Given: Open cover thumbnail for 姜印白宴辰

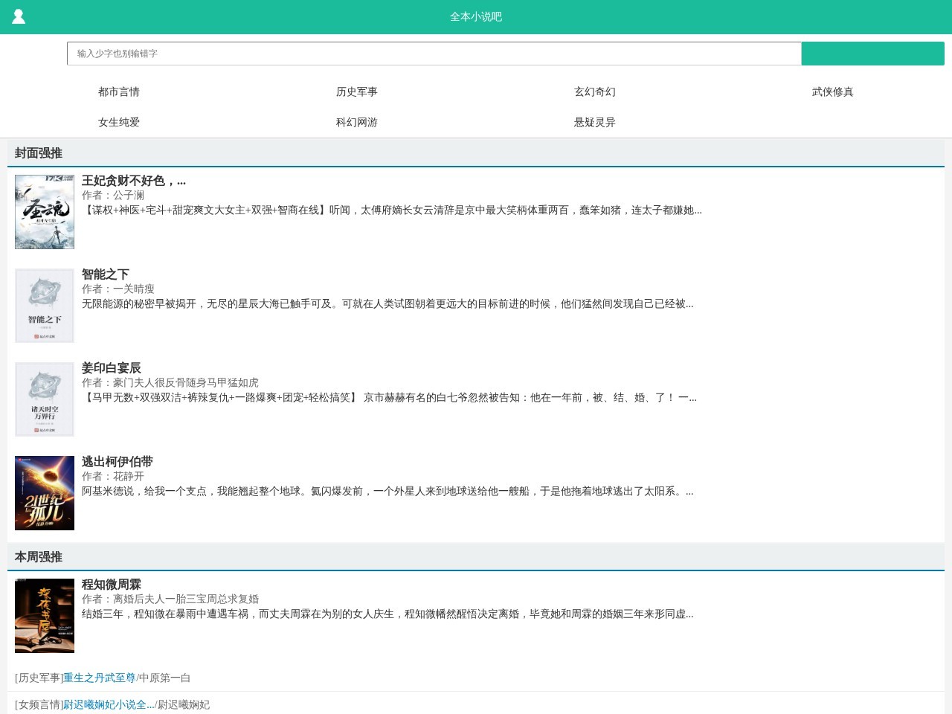Looking at the screenshot, I should click(45, 399).
